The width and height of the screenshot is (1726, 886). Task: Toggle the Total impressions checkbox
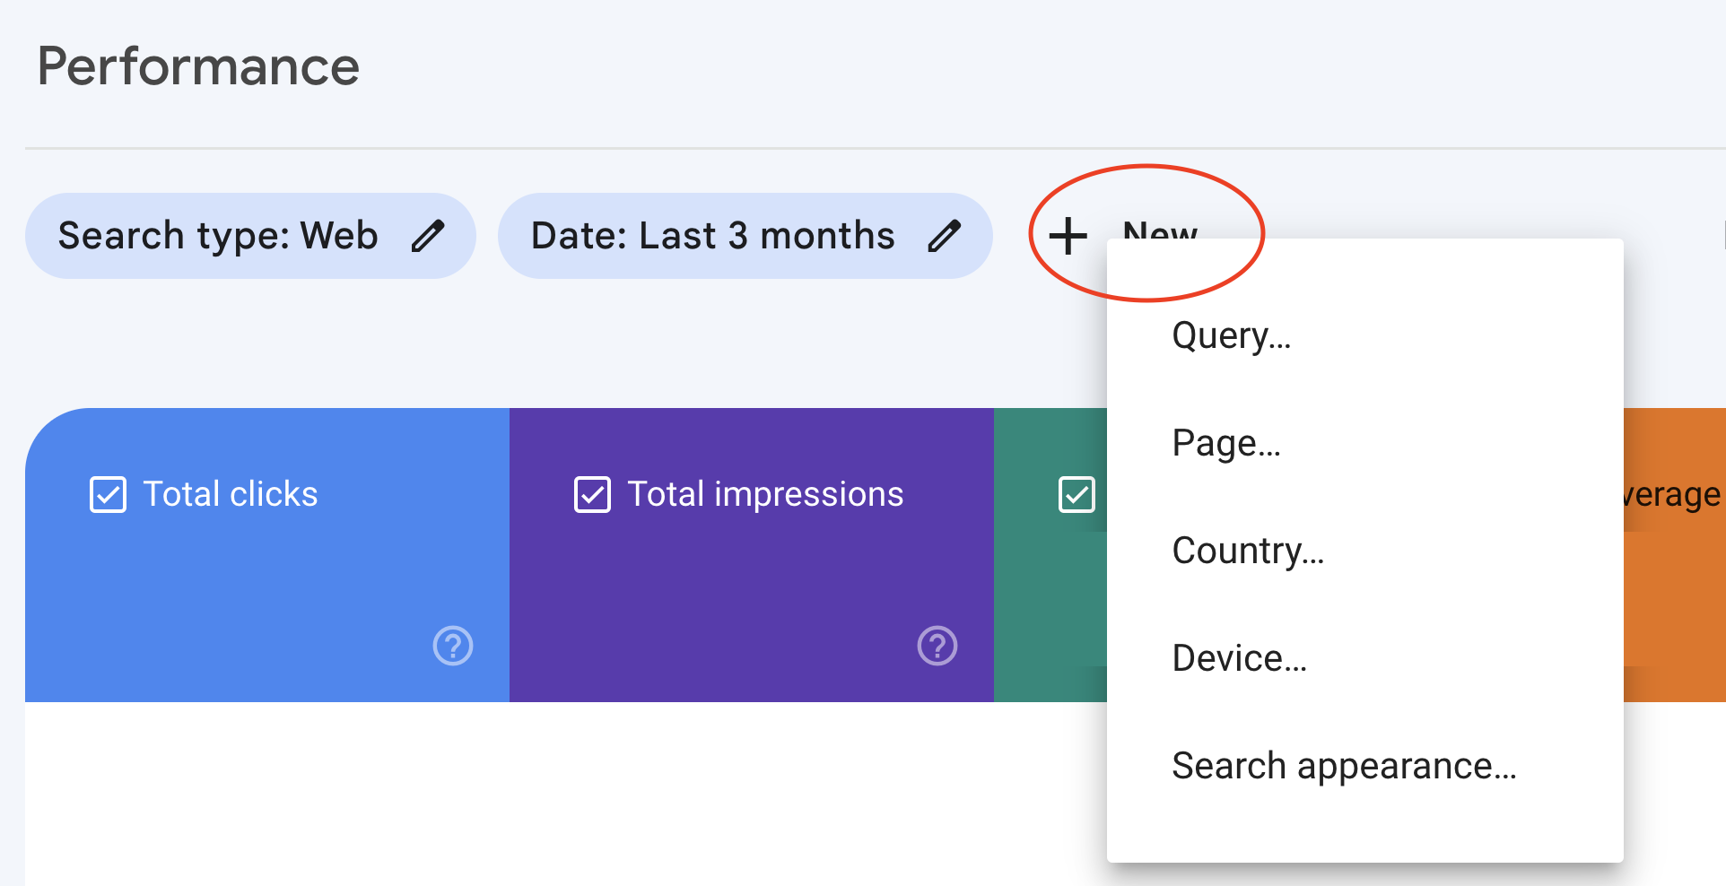[592, 495]
